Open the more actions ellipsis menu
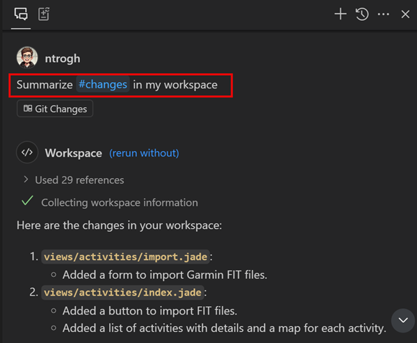The width and height of the screenshot is (417, 343). 384,14
